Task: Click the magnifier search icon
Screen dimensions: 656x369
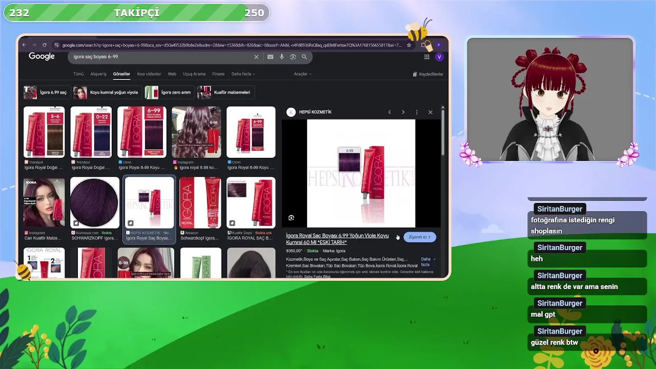Action: click(x=304, y=57)
